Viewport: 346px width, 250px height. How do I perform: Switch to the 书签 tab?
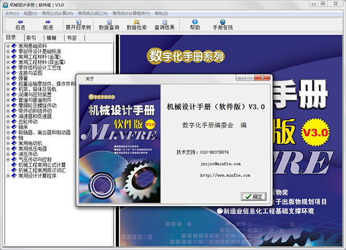click(x=72, y=37)
